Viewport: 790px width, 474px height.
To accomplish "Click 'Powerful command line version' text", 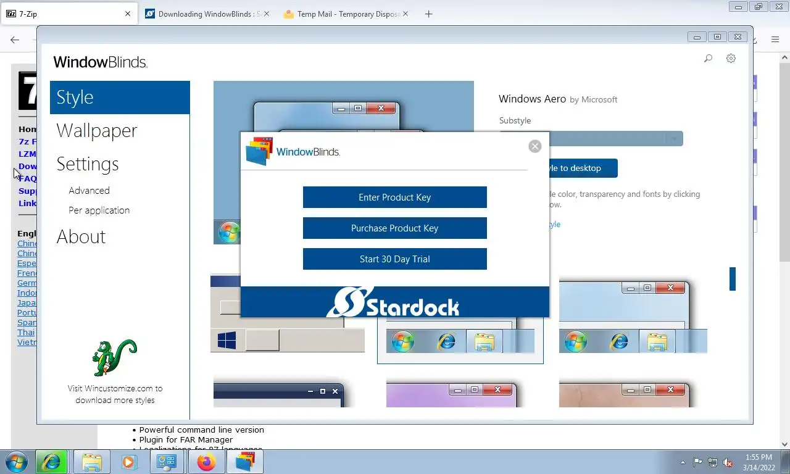I will [201, 430].
